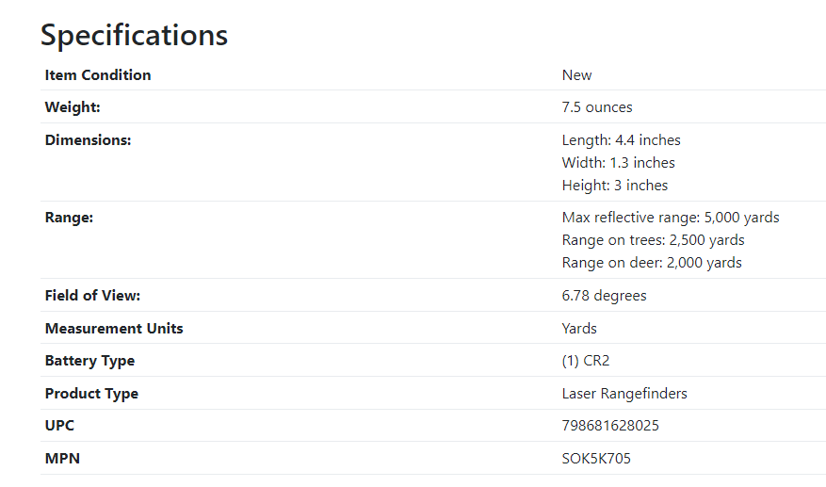This screenshot has width=826, height=487.
Task: Select the Weight label
Action: [73, 107]
